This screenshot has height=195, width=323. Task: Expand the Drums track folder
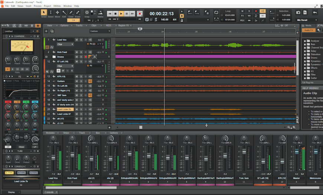pos(46,57)
